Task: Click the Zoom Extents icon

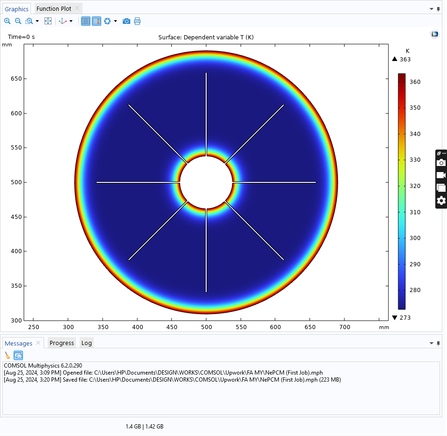Action: point(48,21)
